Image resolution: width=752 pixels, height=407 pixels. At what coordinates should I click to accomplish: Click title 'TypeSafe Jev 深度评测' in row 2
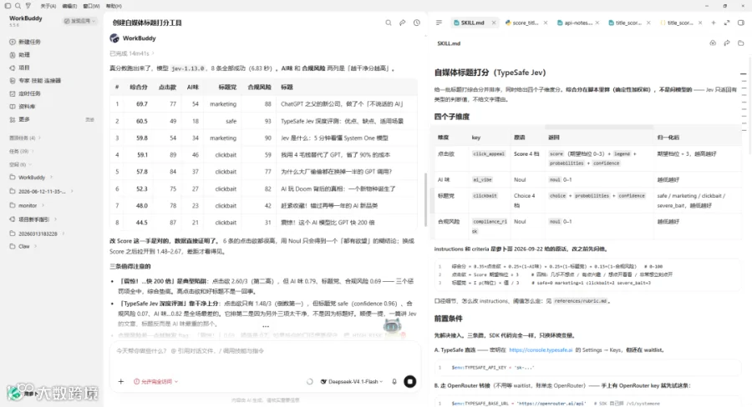coord(342,121)
